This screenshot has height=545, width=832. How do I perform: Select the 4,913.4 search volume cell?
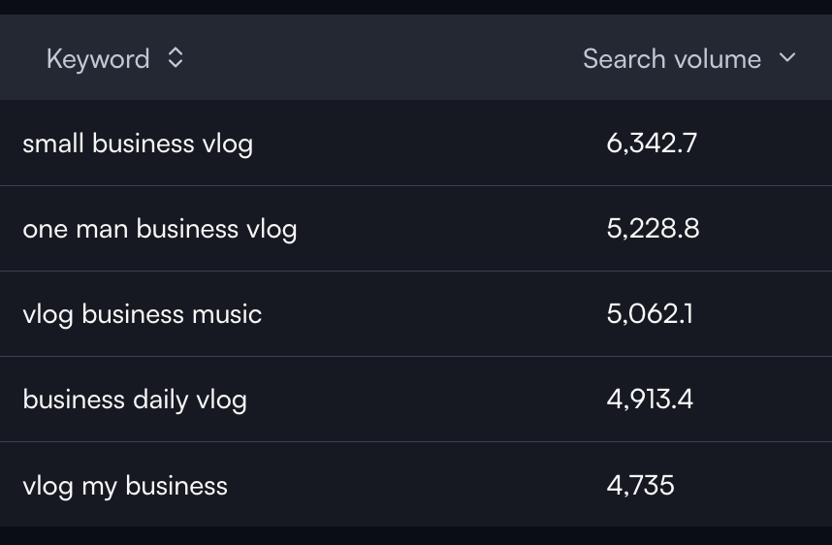click(x=650, y=400)
